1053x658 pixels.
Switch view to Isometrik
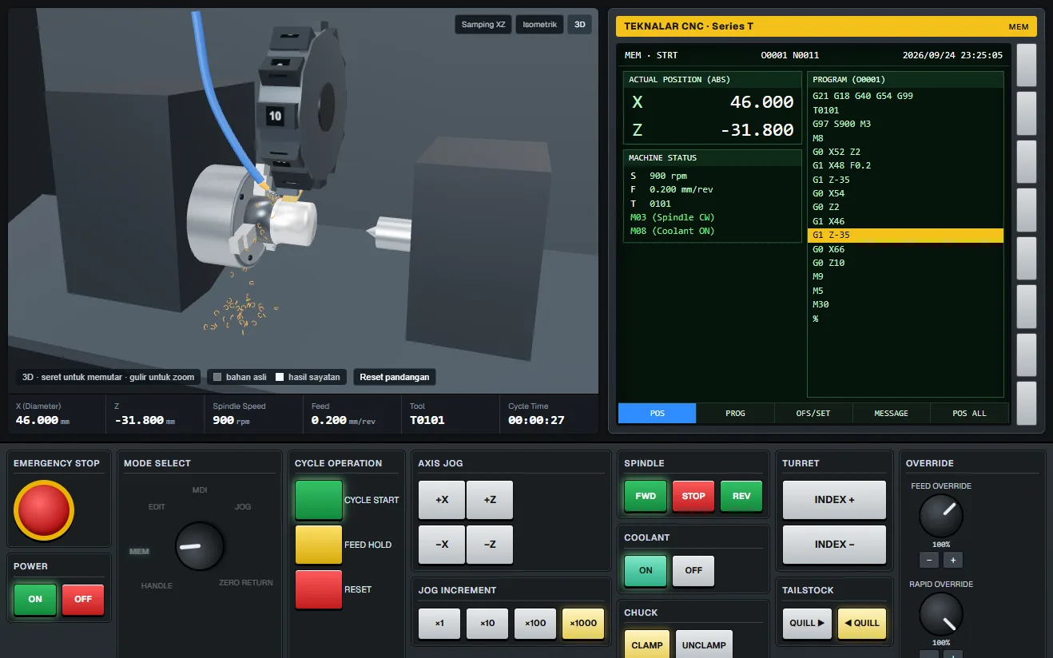pos(539,25)
